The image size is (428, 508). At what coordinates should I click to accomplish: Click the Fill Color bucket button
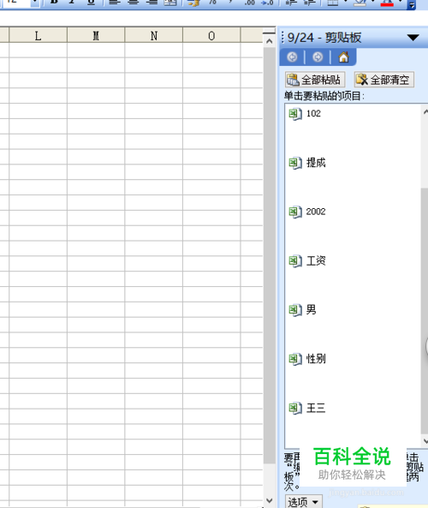click(360, 3)
